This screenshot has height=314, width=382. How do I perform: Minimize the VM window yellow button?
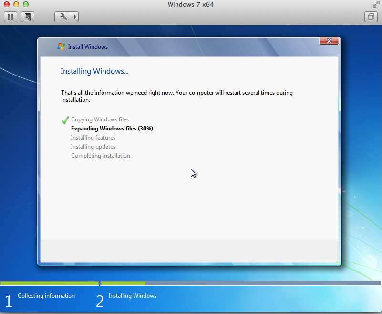pyautogui.click(x=16, y=4)
